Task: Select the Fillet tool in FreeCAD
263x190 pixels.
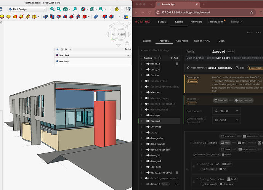Action: 105,17
